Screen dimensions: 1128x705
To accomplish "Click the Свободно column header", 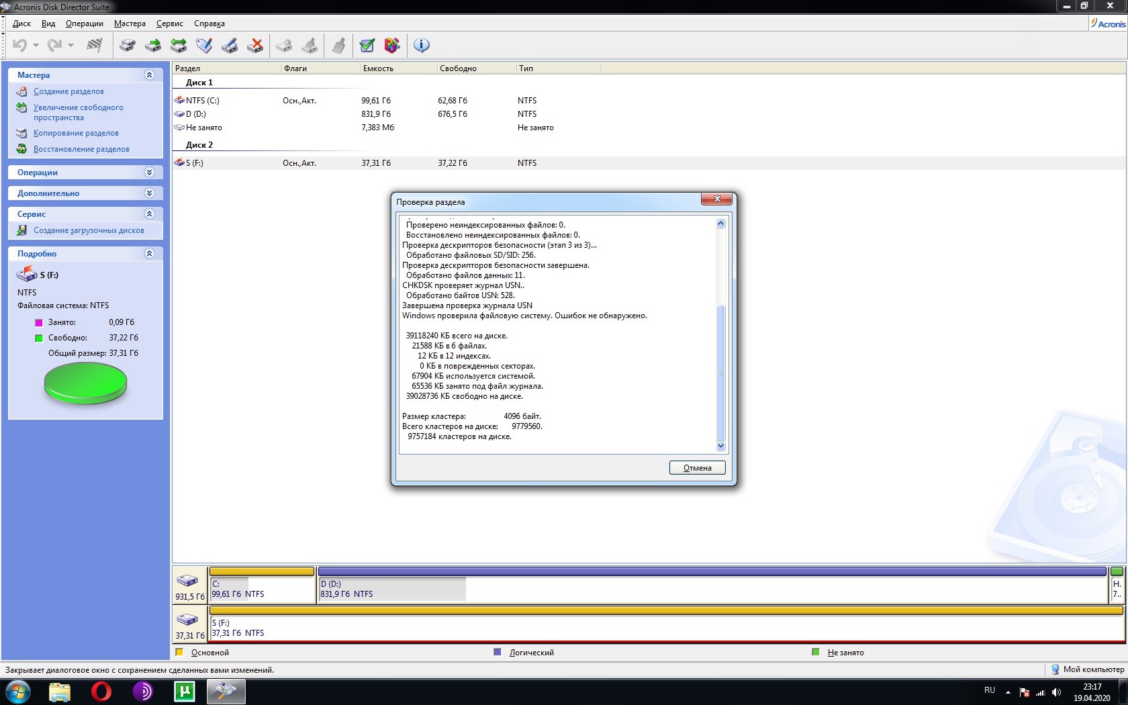I will [x=476, y=68].
